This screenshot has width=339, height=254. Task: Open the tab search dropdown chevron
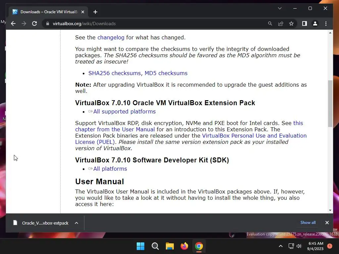[279, 8]
